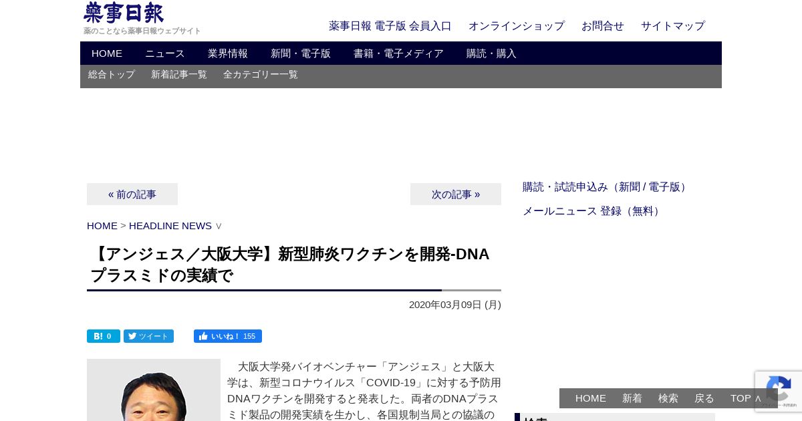Select HOME in main navigation bar
Screen dimensions: 802x421
[107, 53]
